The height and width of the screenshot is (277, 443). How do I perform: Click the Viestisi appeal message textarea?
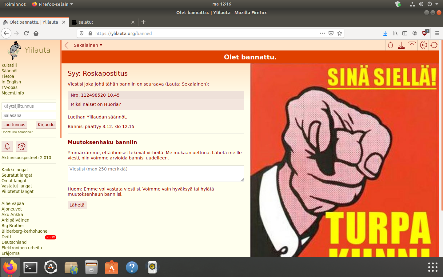(156, 174)
